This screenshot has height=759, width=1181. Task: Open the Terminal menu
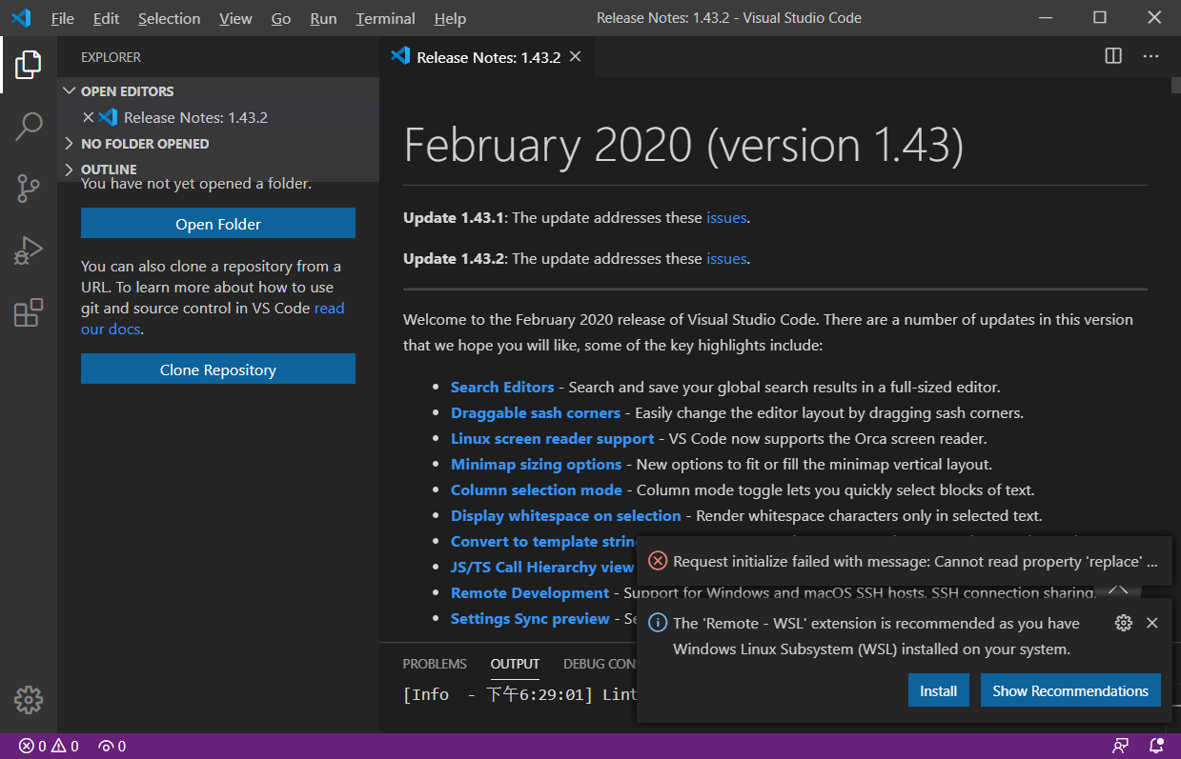385,18
